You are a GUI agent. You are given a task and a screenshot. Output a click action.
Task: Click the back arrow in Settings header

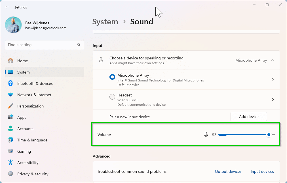(x=7, y=7)
